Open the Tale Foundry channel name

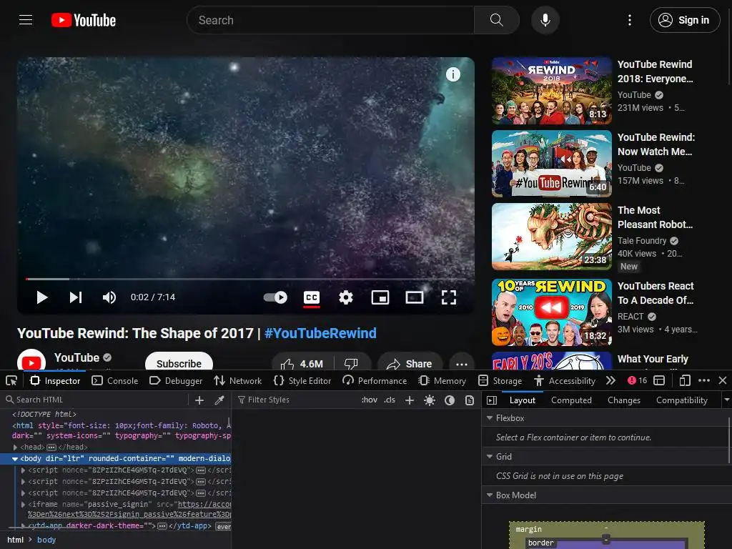point(642,241)
